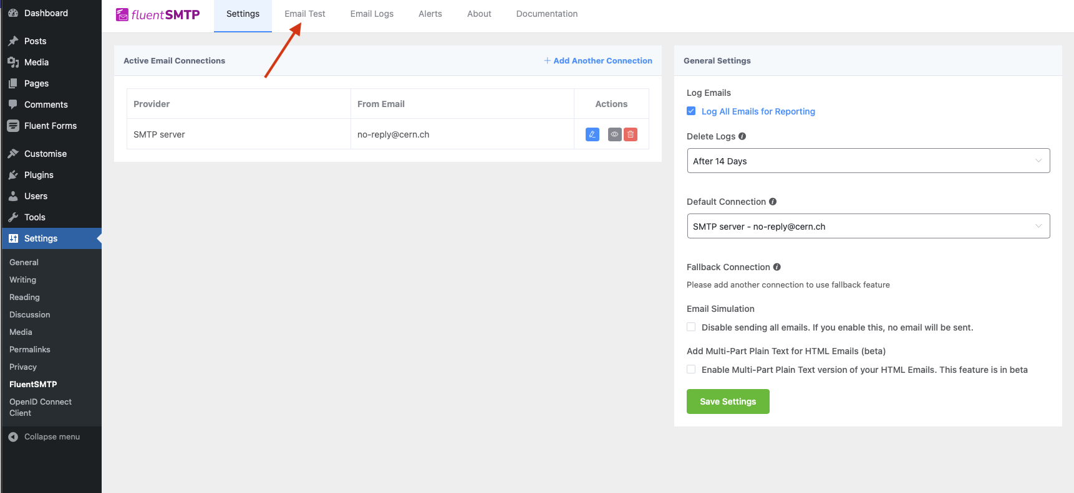
Task: Delete the SMTP server connection
Action: (631, 134)
